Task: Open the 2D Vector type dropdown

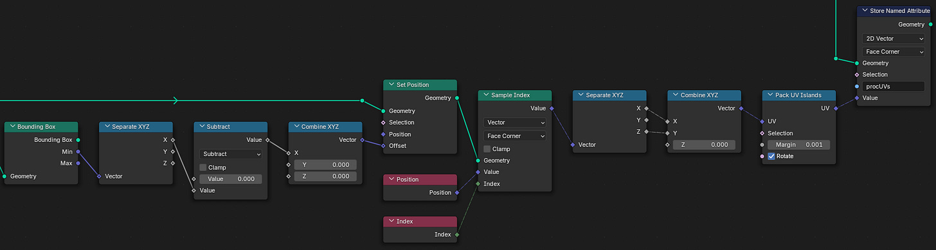Action: [894, 39]
